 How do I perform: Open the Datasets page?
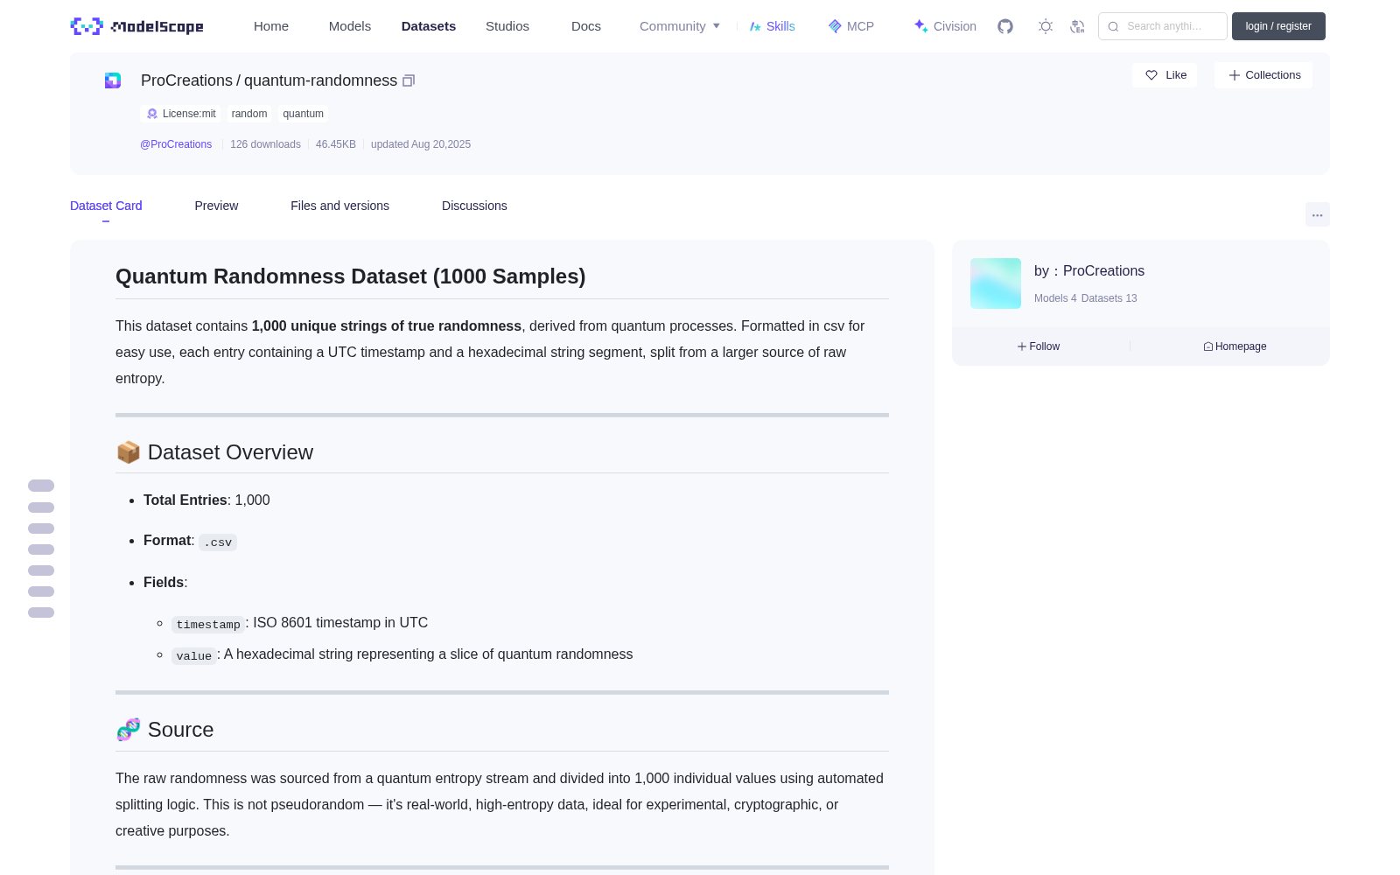coord(429,26)
